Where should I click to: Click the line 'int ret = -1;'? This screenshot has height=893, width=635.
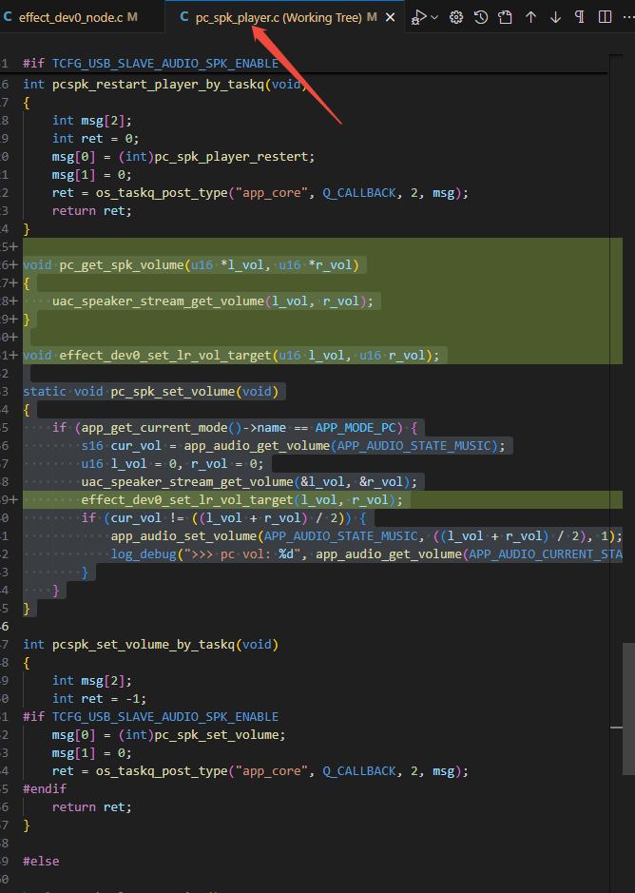click(99, 698)
